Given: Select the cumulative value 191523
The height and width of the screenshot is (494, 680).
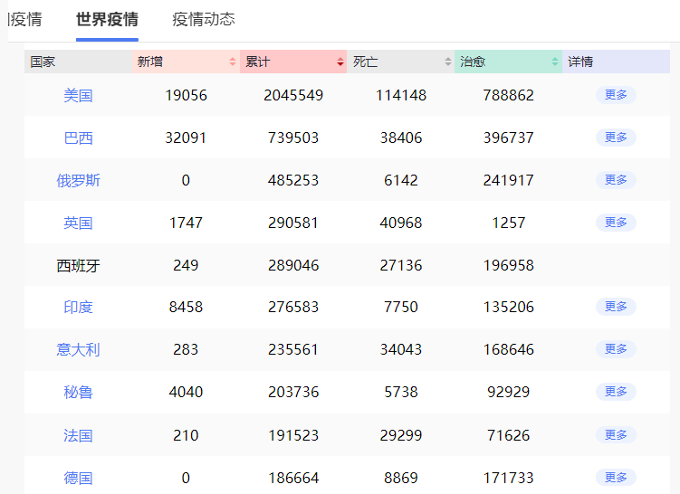Looking at the screenshot, I should tap(293, 435).
